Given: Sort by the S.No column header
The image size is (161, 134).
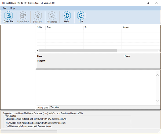Looking at the screenshot, I should click(x=41, y=27).
